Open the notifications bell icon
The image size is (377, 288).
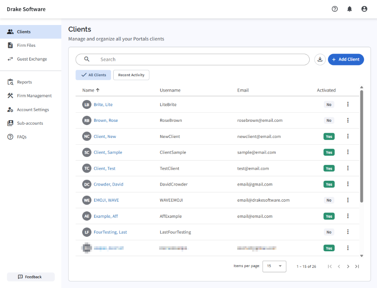tap(350, 9)
